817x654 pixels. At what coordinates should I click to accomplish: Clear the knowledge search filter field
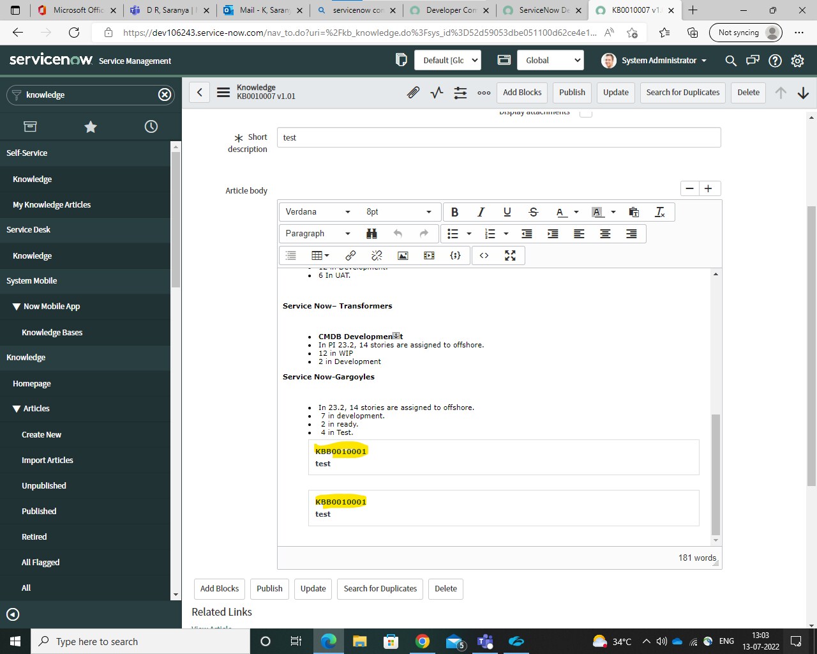tap(164, 95)
